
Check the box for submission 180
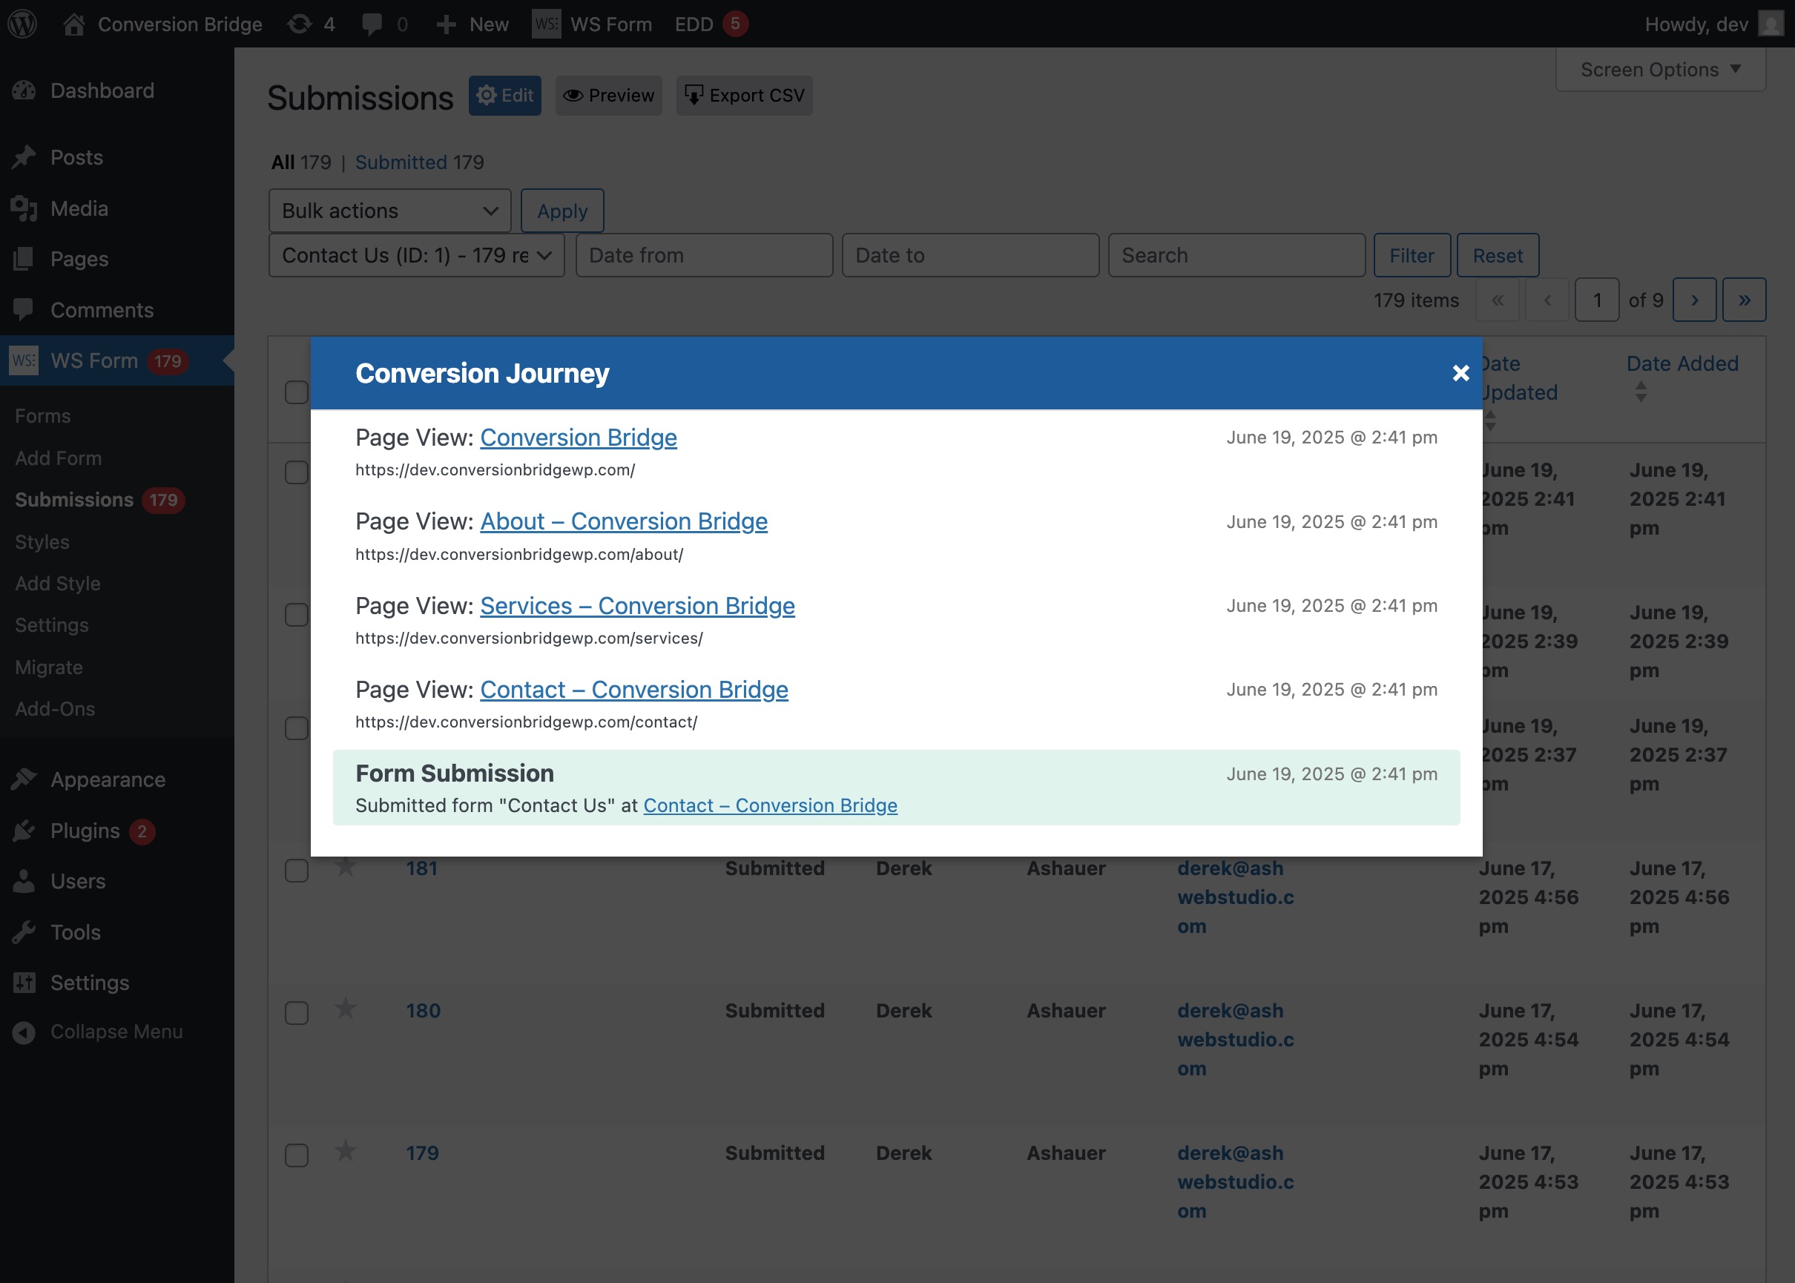296,1013
